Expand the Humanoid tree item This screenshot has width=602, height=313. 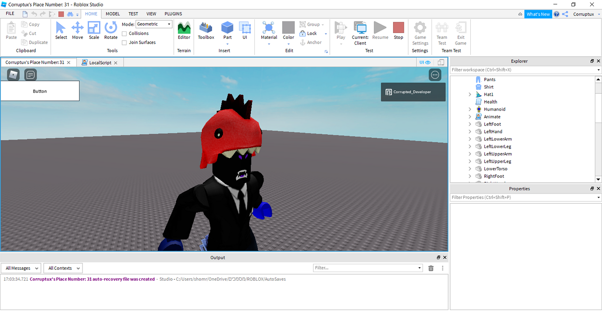click(x=470, y=109)
